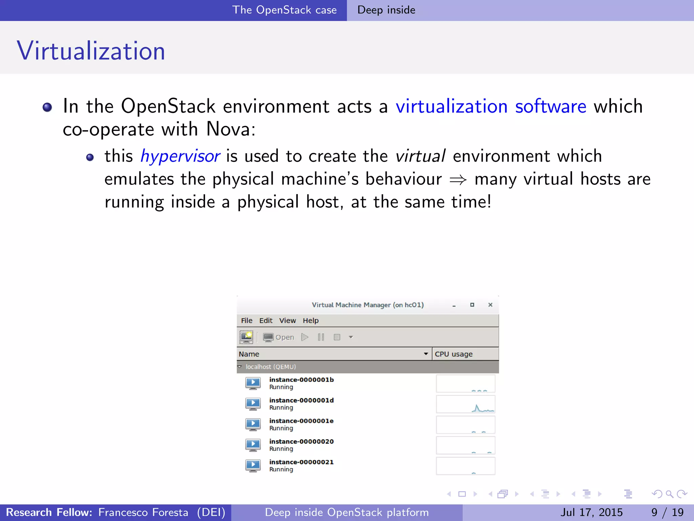This screenshot has height=521, width=694.
Task: Click the 'virtualization software' blue text
Action: point(491,106)
